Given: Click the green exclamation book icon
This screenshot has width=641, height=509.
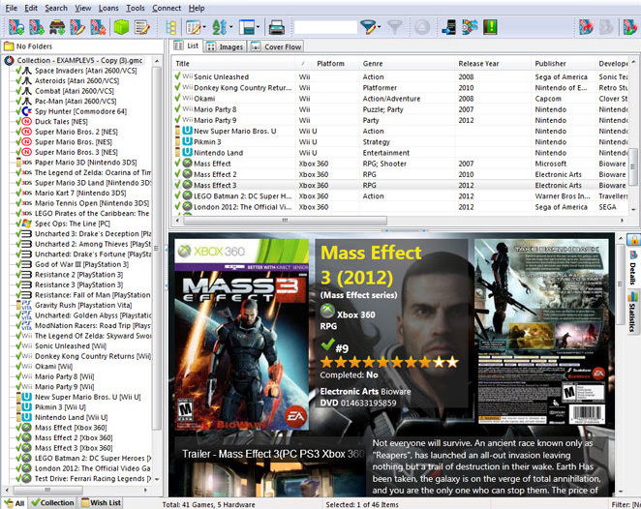Looking at the screenshot, I should coord(490,27).
